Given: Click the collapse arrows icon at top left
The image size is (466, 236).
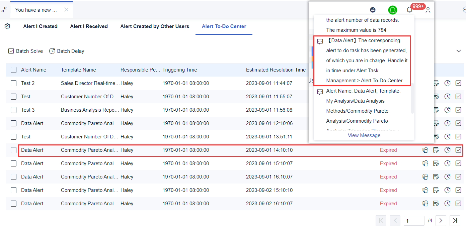Looking at the screenshot, I should coord(4,10).
